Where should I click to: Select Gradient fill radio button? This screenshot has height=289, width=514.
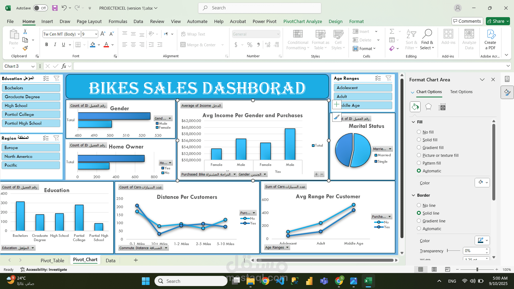(x=419, y=147)
